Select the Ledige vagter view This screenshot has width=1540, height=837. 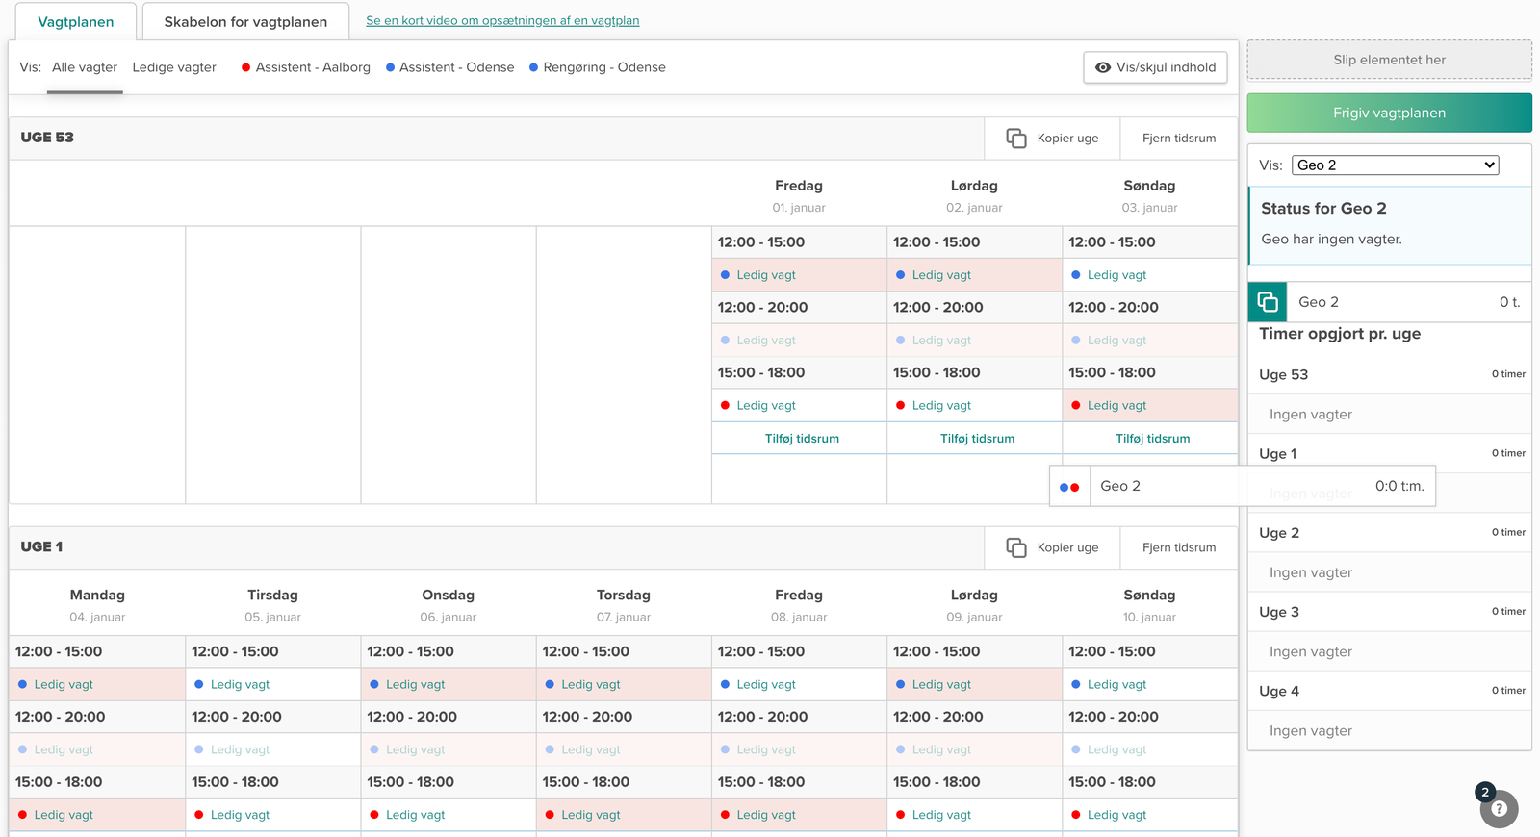(x=174, y=67)
